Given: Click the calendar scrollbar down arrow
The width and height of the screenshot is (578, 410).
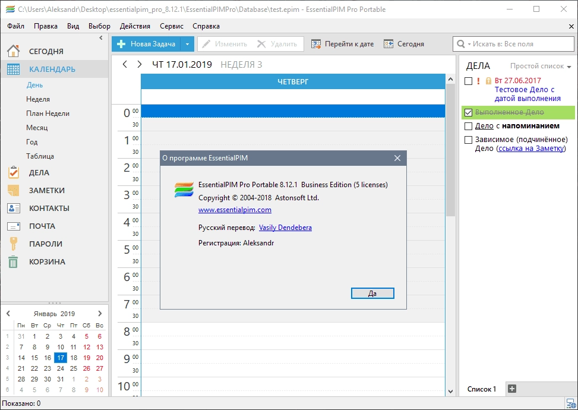Looking at the screenshot, I should point(450,392).
